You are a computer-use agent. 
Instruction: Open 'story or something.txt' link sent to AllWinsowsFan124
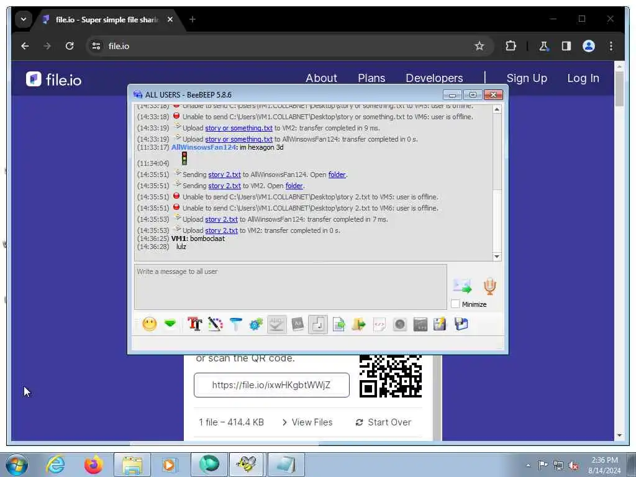click(238, 139)
